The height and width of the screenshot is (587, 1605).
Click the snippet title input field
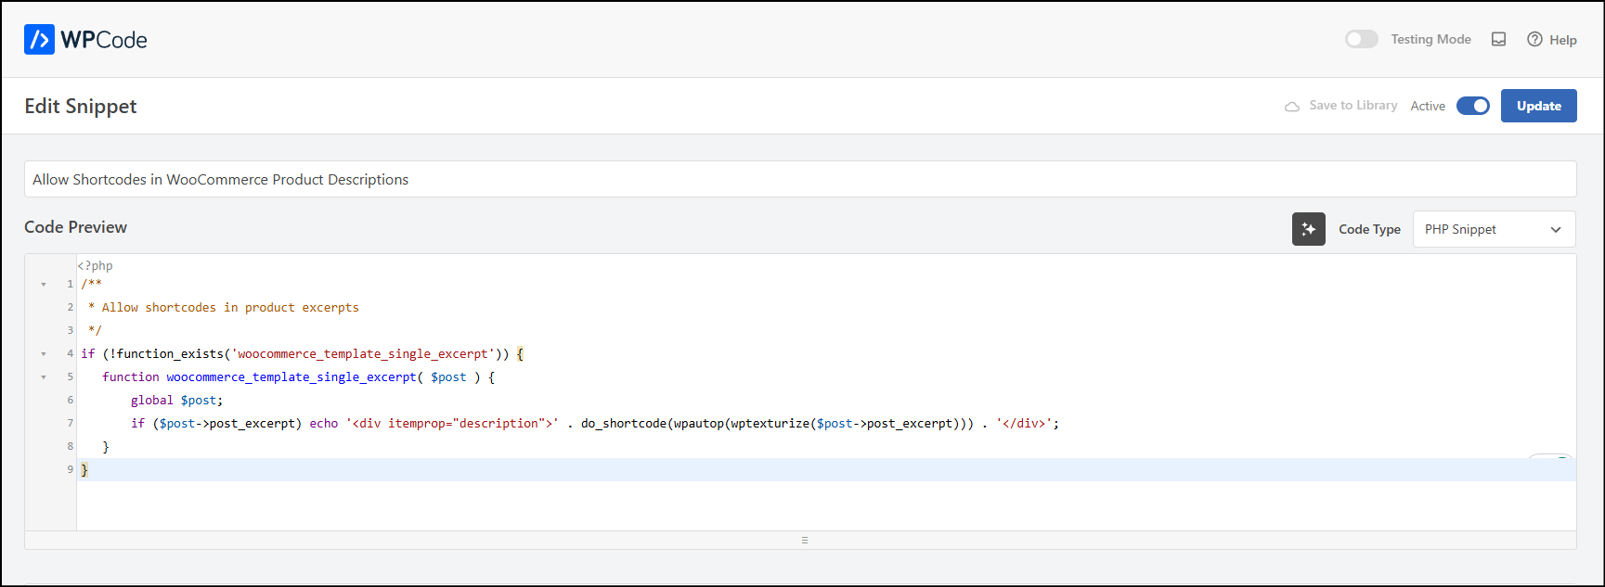[800, 179]
